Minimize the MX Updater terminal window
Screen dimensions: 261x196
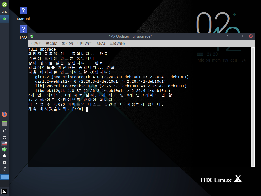click(x=234, y=36)
